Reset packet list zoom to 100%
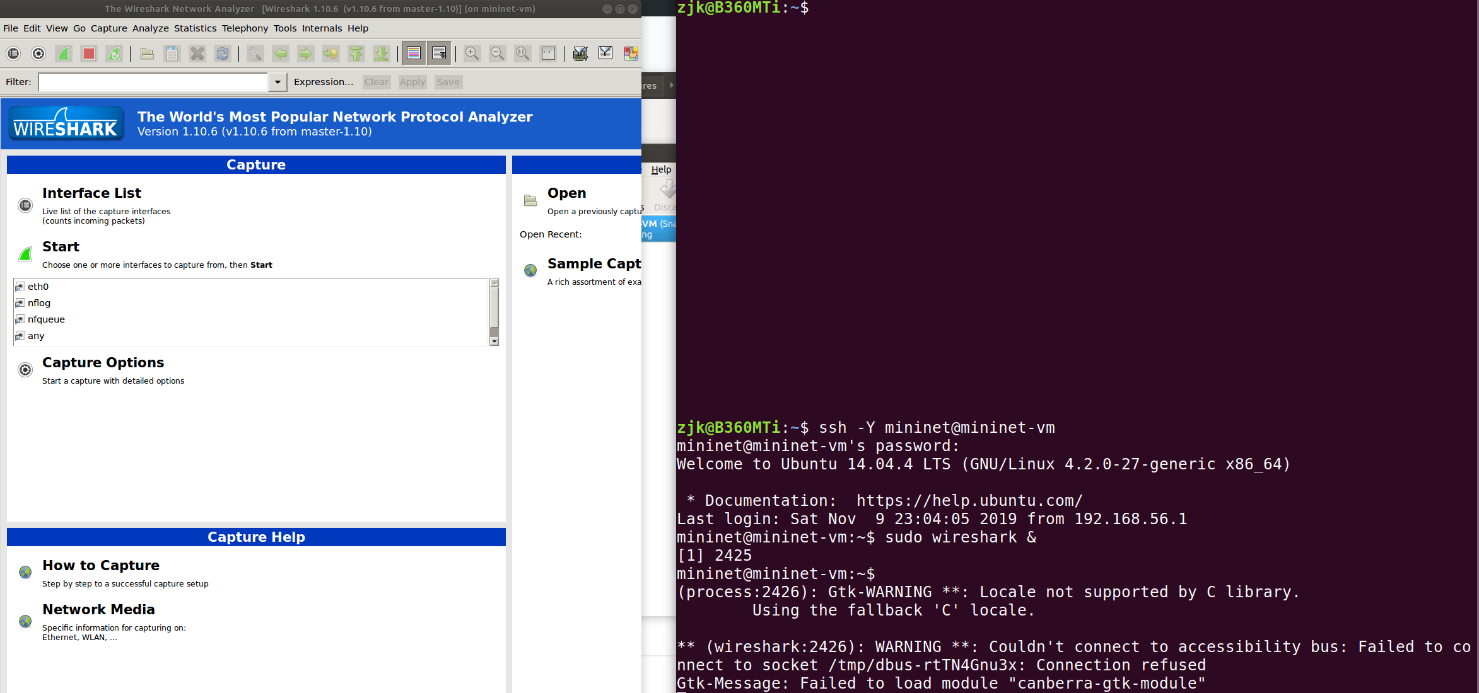This screenshot has height=693, width=1479. coord(522,54)
